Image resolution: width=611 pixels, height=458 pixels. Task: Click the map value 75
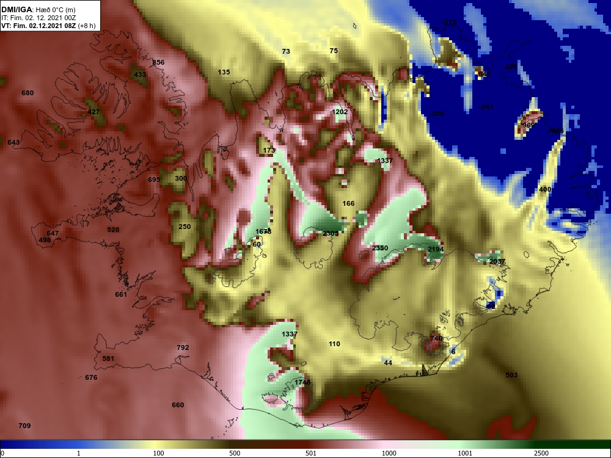pyautogui.click(x=334, y=51)
